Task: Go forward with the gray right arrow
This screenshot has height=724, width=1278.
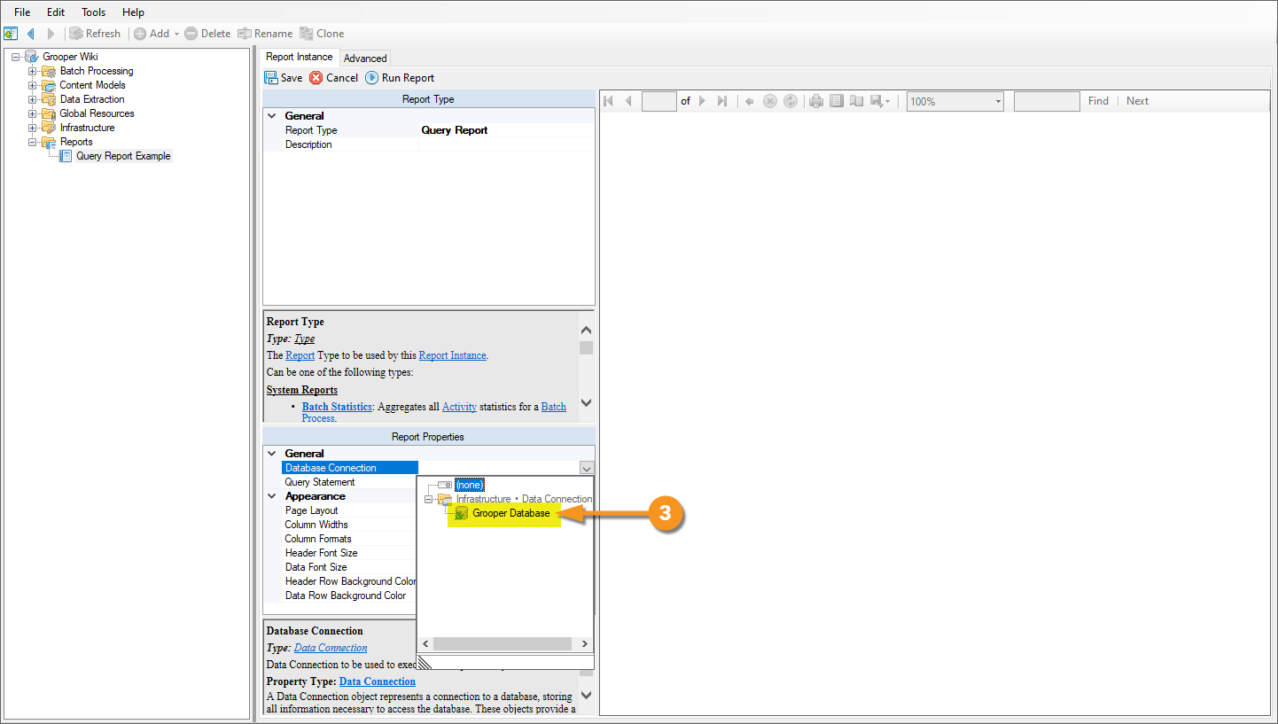Action: (51, 34)
